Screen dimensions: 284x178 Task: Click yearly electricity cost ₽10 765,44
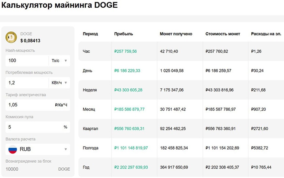pyautogui.click(x=261, y=167)
